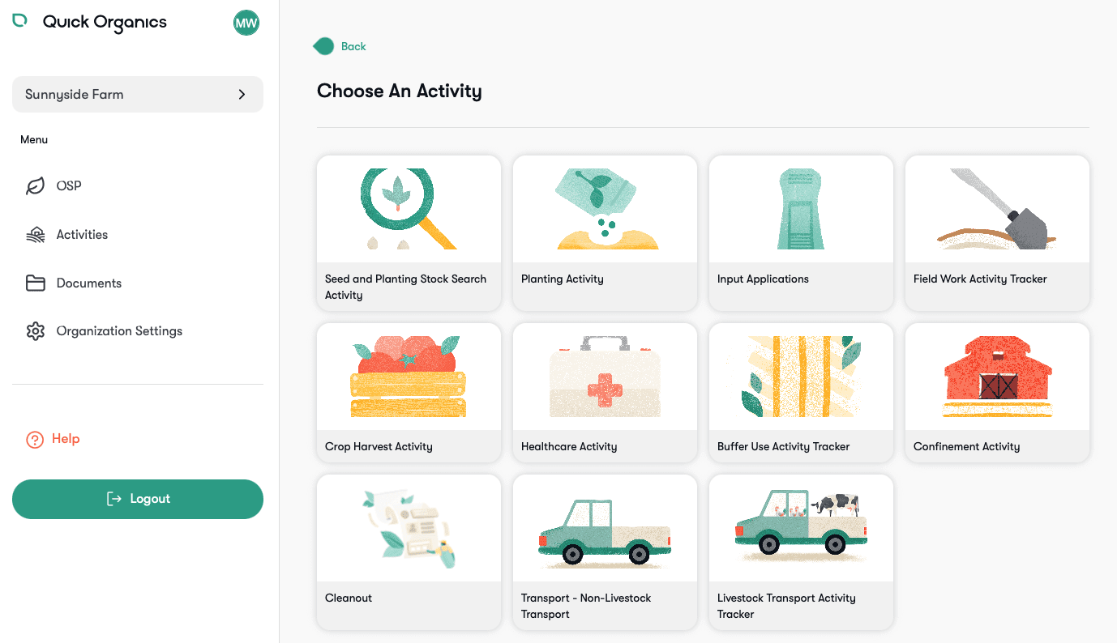This screenshot has width=1117, height=643.
Task: Click the Healthcare Activity first-aid kit image
Action: coord(605,376)
